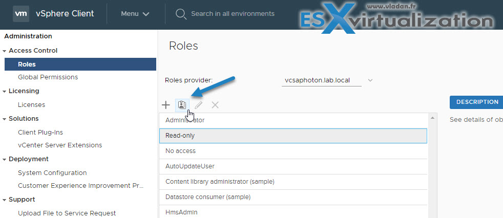
Task: Open Licenses page
Action: click(31, 105)
